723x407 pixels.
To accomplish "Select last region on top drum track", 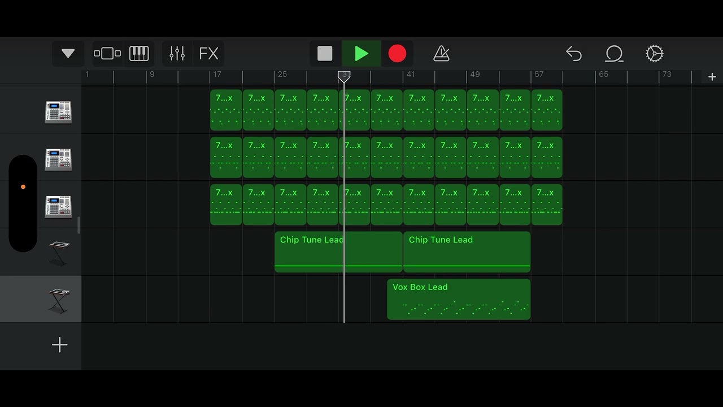I will (x=547, y=110).
